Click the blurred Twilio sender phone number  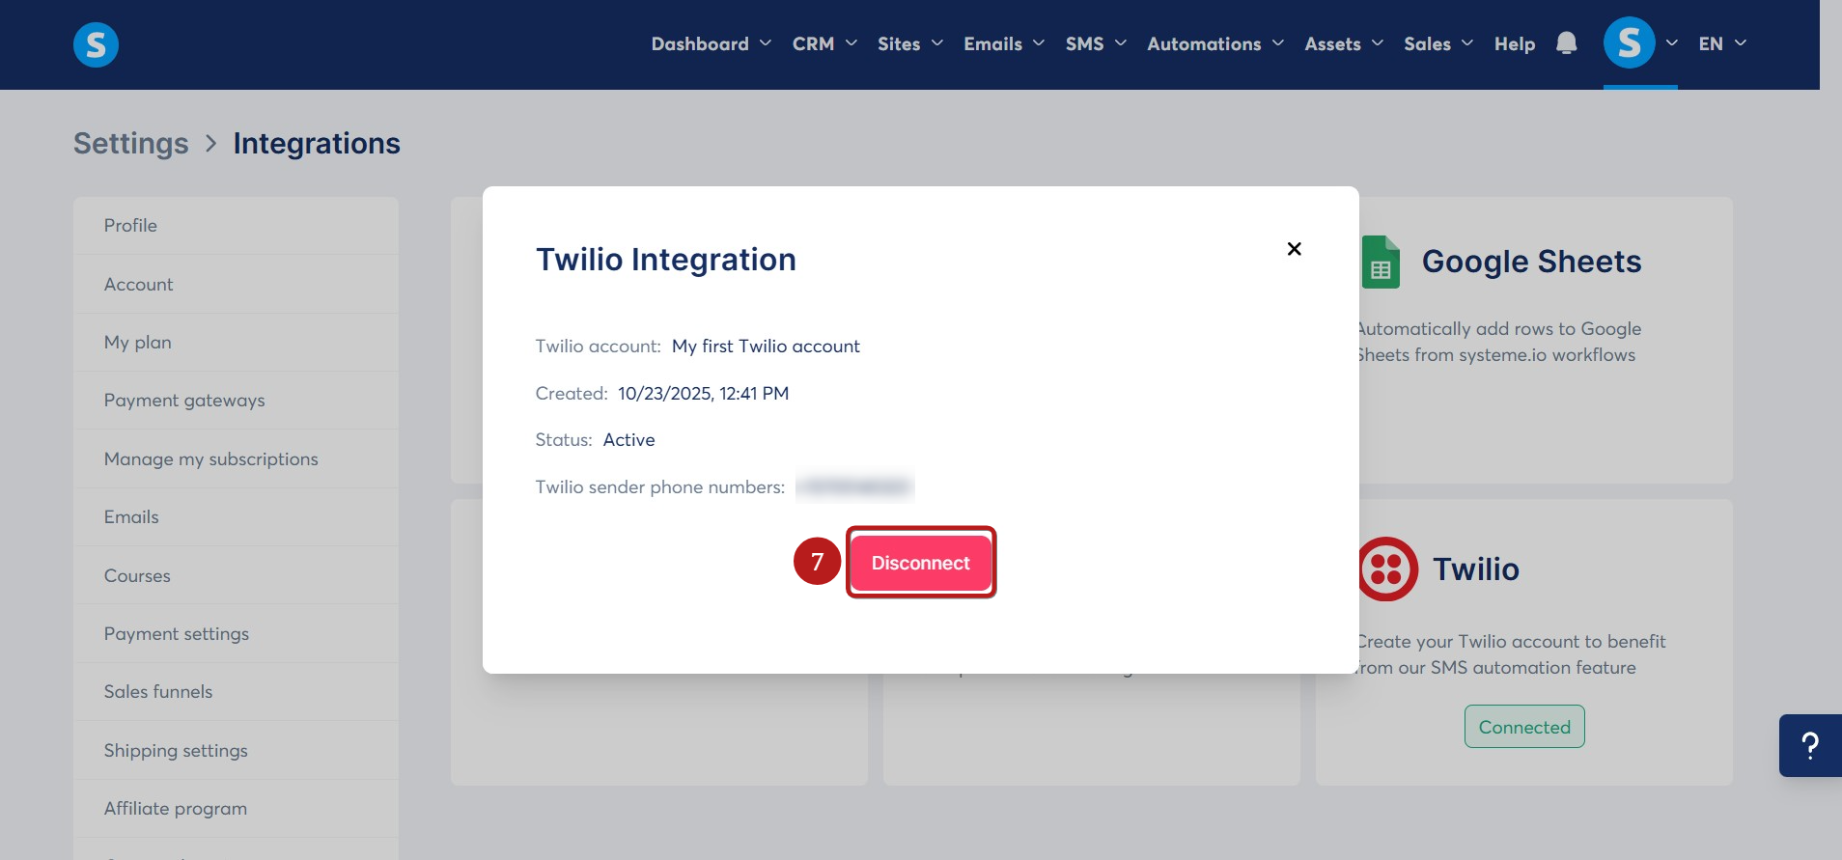855,486
